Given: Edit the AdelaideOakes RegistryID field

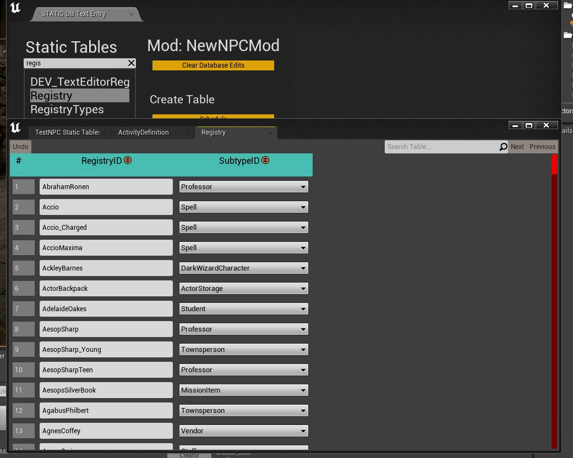Looking at the screenshot, I should click(106, 309).
